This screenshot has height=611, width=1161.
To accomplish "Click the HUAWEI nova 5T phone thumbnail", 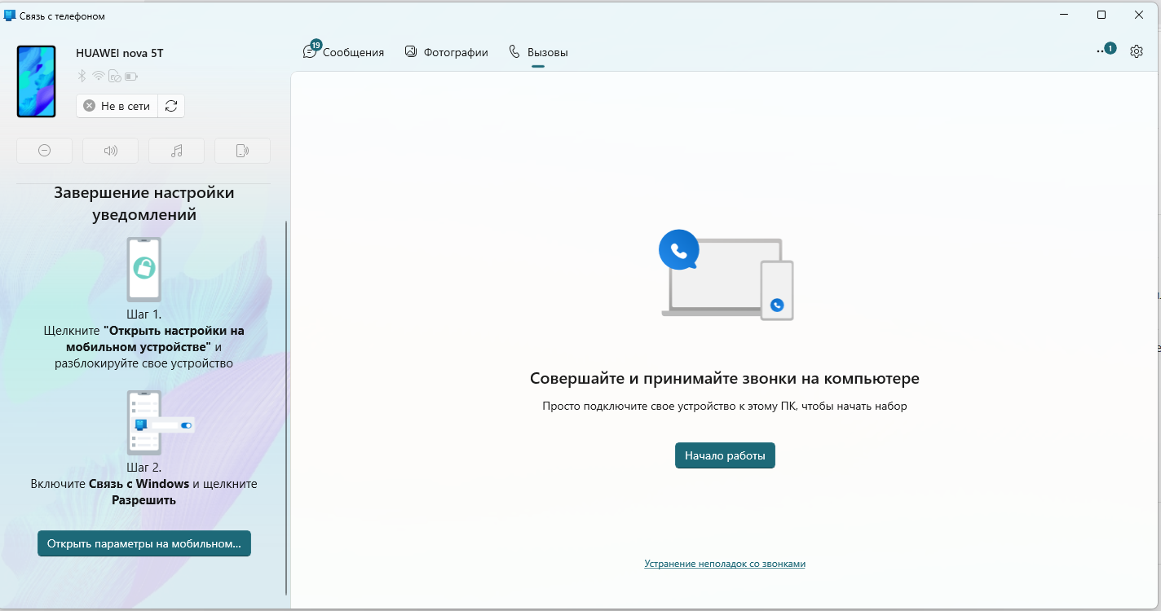I will [37, 81].
